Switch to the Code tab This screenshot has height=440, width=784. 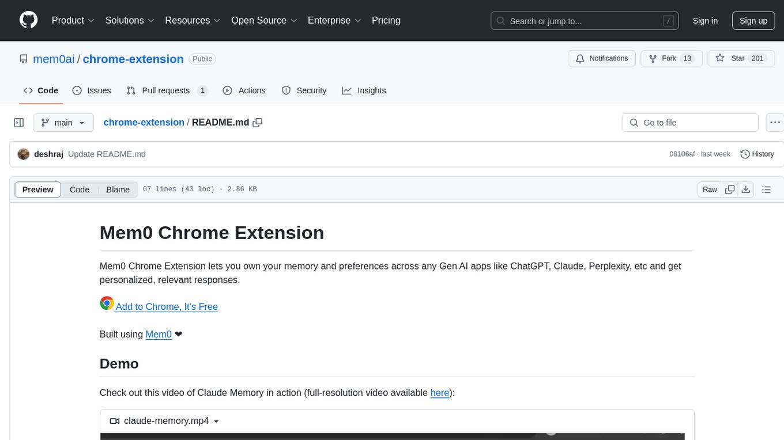point(40,90)
